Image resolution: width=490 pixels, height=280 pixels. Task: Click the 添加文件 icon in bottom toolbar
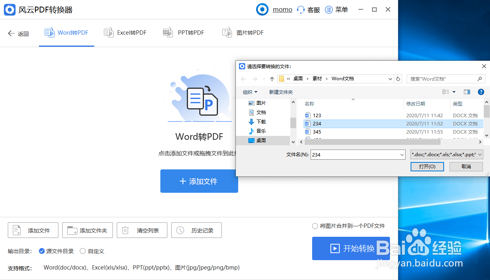pos(16,230)
